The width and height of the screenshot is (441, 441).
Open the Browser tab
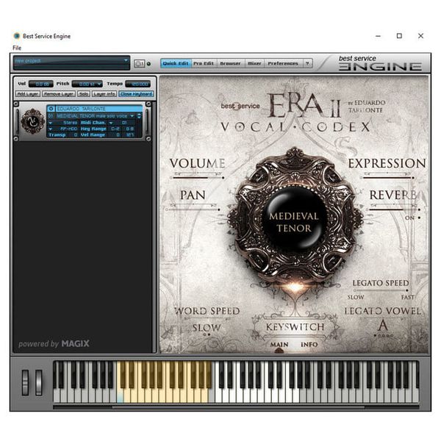230,63
